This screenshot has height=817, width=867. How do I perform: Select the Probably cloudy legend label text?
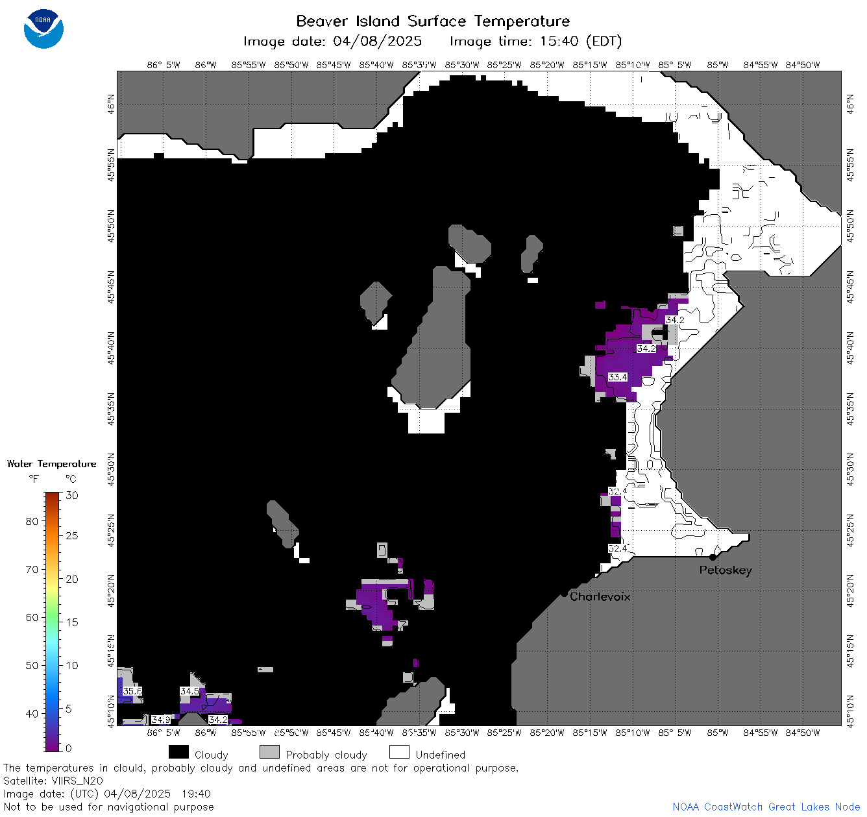click(x=326, y=755)
